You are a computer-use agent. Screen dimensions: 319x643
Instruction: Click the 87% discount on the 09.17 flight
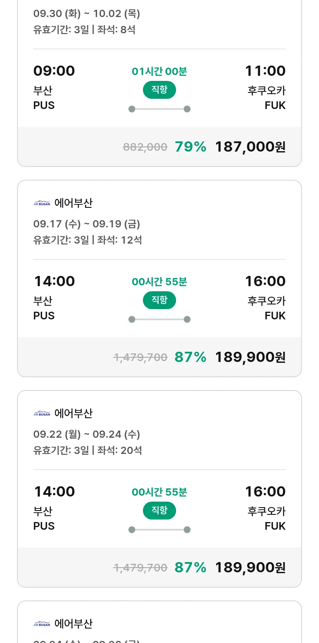[x=191, y=357]
